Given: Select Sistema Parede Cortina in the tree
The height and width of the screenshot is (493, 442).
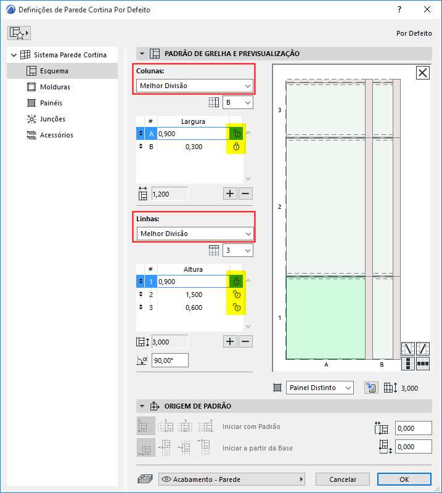Looking at the screenshot, I should click(70, 55).
